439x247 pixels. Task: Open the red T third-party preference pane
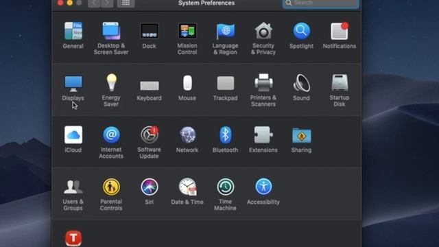(73, 238)
